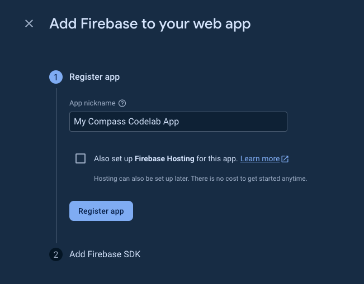Click the hosting cost note text

(x=200, y=179)
